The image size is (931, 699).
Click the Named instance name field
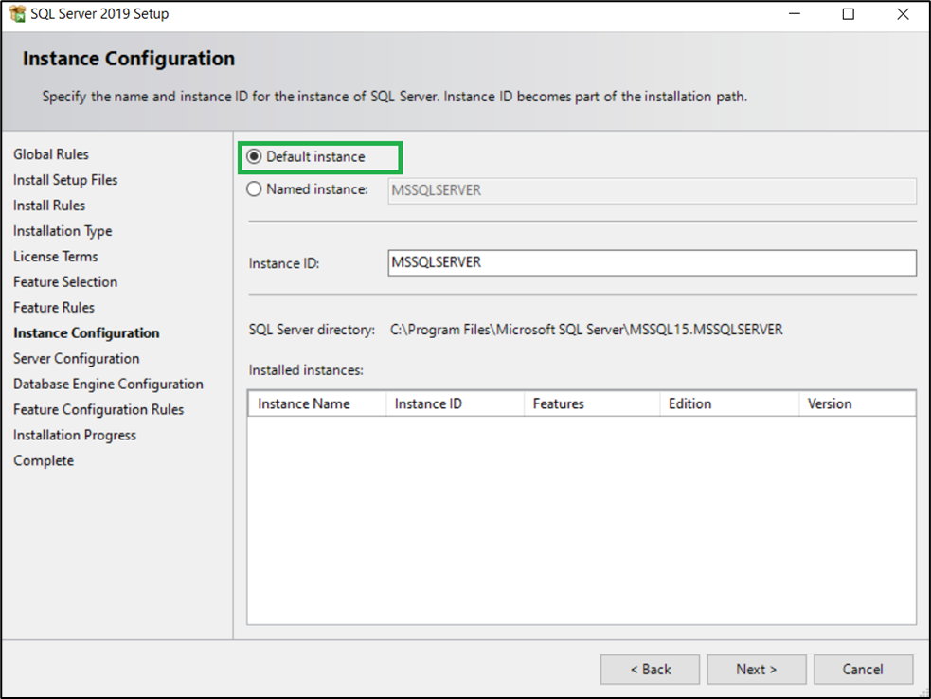tap(652, 190)
